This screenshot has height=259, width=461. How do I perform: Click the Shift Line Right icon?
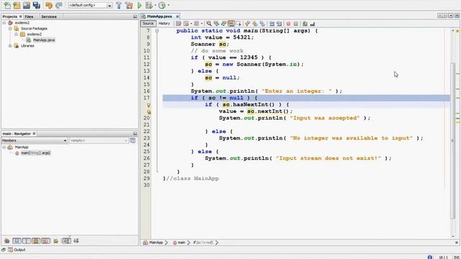tap(279, 24)
